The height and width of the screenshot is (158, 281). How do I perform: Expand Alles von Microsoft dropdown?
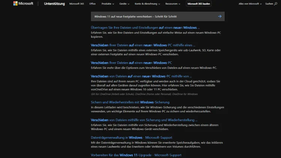[250, 4]
